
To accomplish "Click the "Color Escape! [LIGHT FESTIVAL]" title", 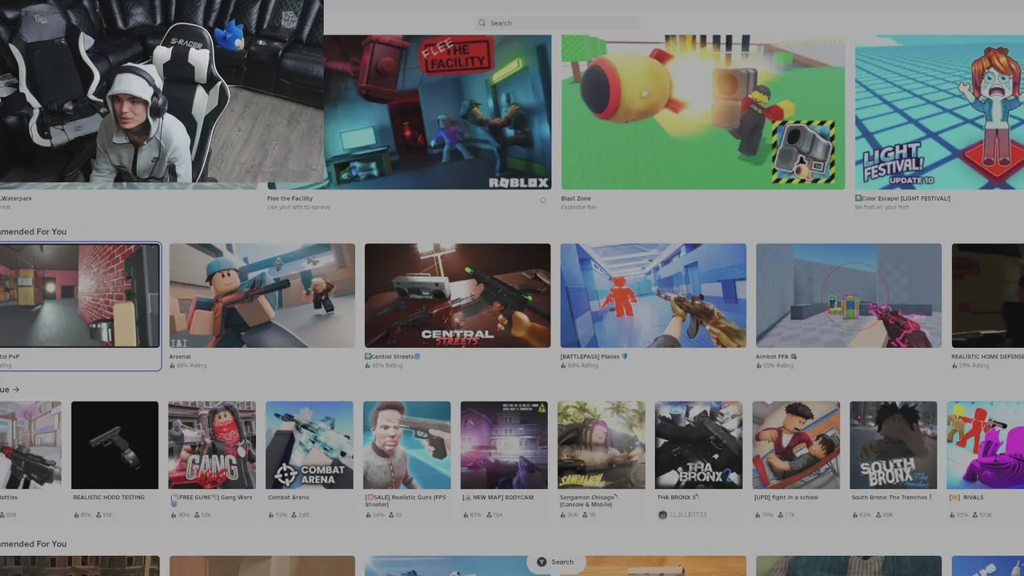I will [x=902, y=198].
